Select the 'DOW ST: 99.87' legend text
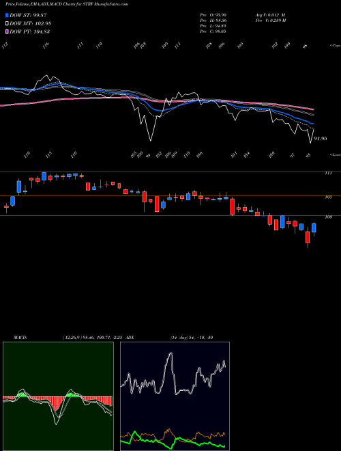The image size is (341, 451). (28, 16)
